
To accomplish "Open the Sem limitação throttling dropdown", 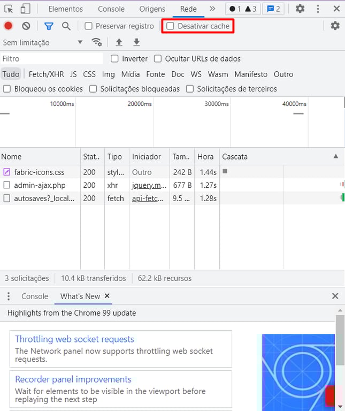I will pyautogui.click(x=43, y=42).
